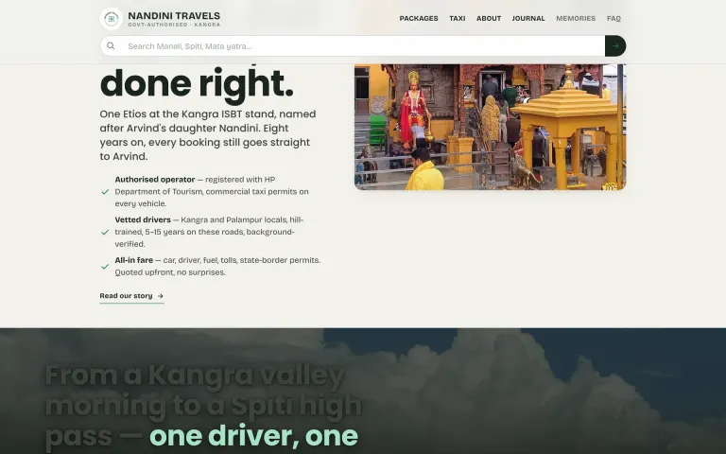Open the Memories nav item
This screenshot has height=454, width=726.
tap(576, 19)
